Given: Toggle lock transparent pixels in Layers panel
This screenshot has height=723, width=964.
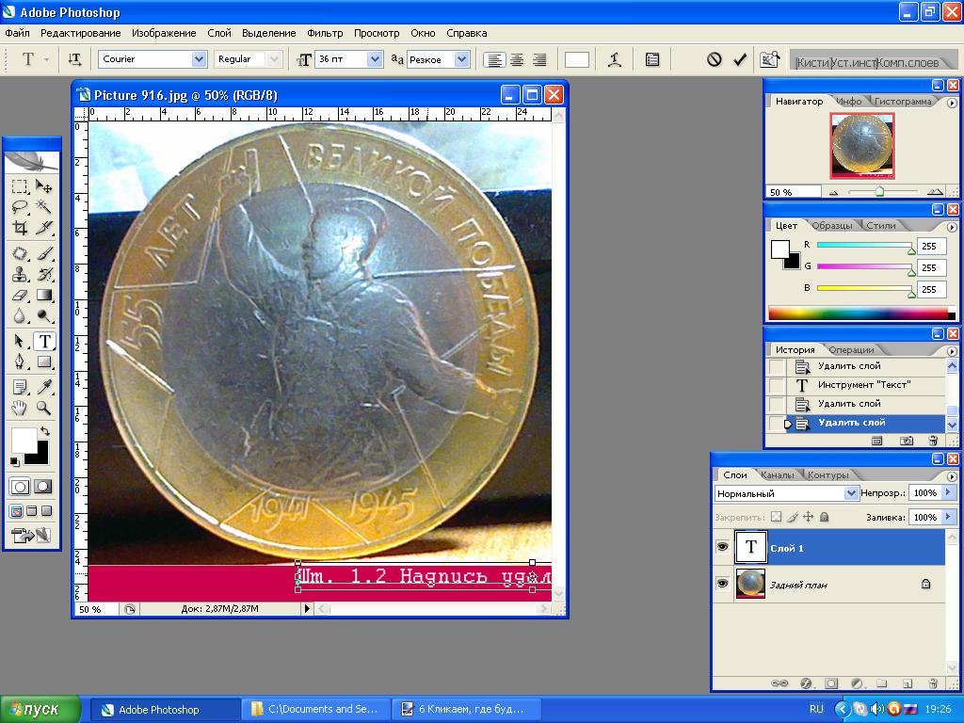Looking at the screenshot, I should tap(776, 517).
